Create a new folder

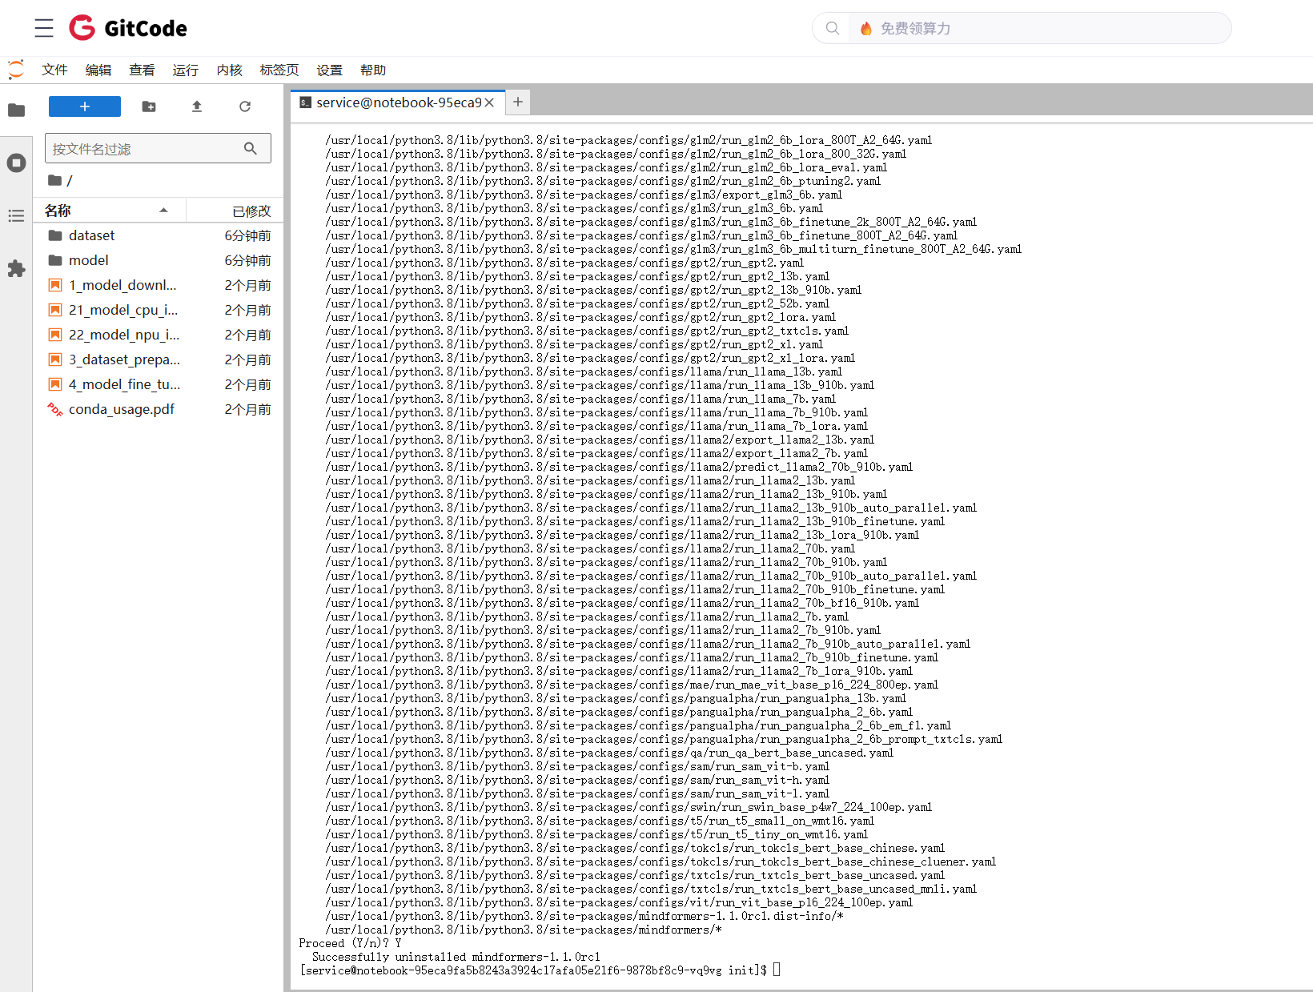[x=149, y=106]
